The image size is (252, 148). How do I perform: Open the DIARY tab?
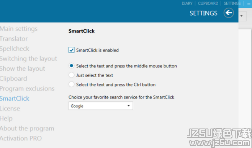click(187, 3)
